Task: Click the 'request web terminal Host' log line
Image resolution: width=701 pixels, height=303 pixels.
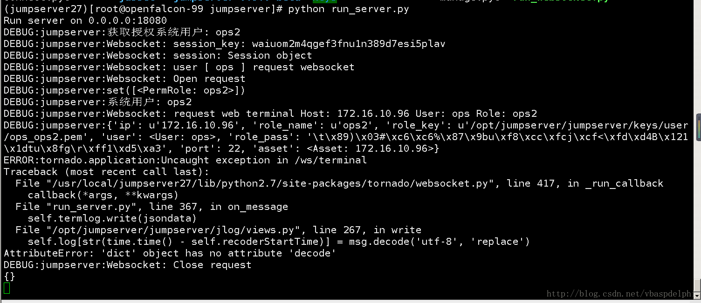Action: (x=270, y=114)
